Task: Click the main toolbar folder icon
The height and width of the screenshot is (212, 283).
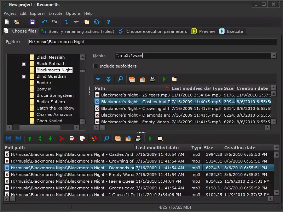Action: point(87,22)
